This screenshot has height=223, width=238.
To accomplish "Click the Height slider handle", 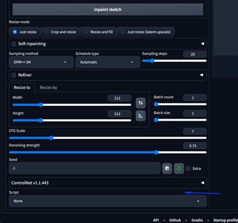I will (41, 120).
